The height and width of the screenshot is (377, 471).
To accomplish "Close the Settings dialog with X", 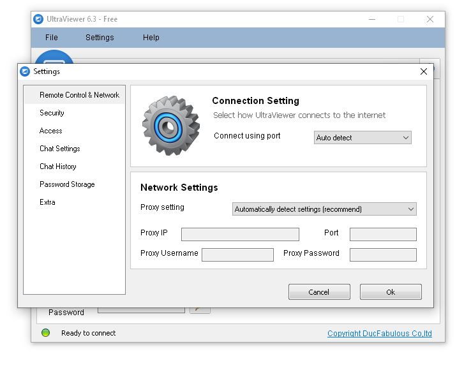I will [x=424, y=71].
